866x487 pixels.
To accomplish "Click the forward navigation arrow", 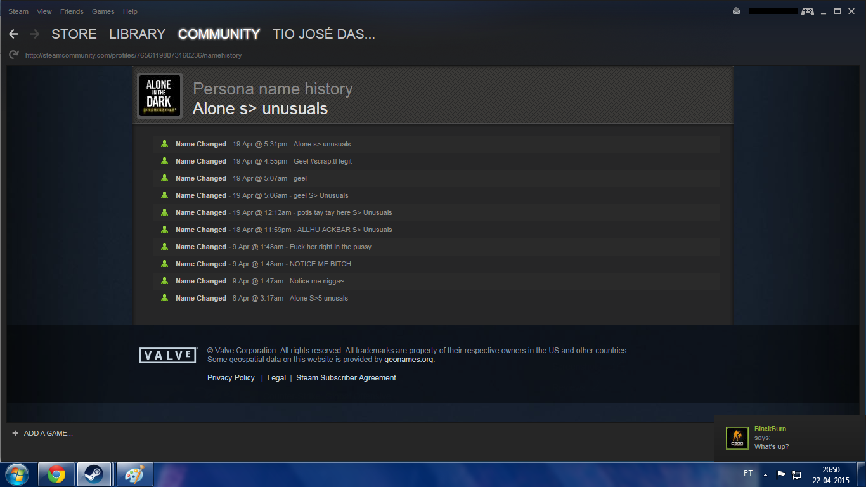I will 34,34.
